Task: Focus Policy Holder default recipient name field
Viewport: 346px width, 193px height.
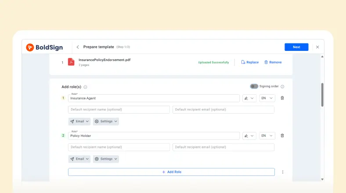Action: 119,147
